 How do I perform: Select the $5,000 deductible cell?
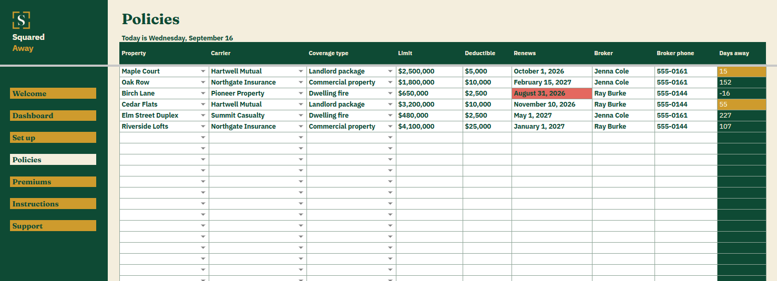click(x=487, y=71)
